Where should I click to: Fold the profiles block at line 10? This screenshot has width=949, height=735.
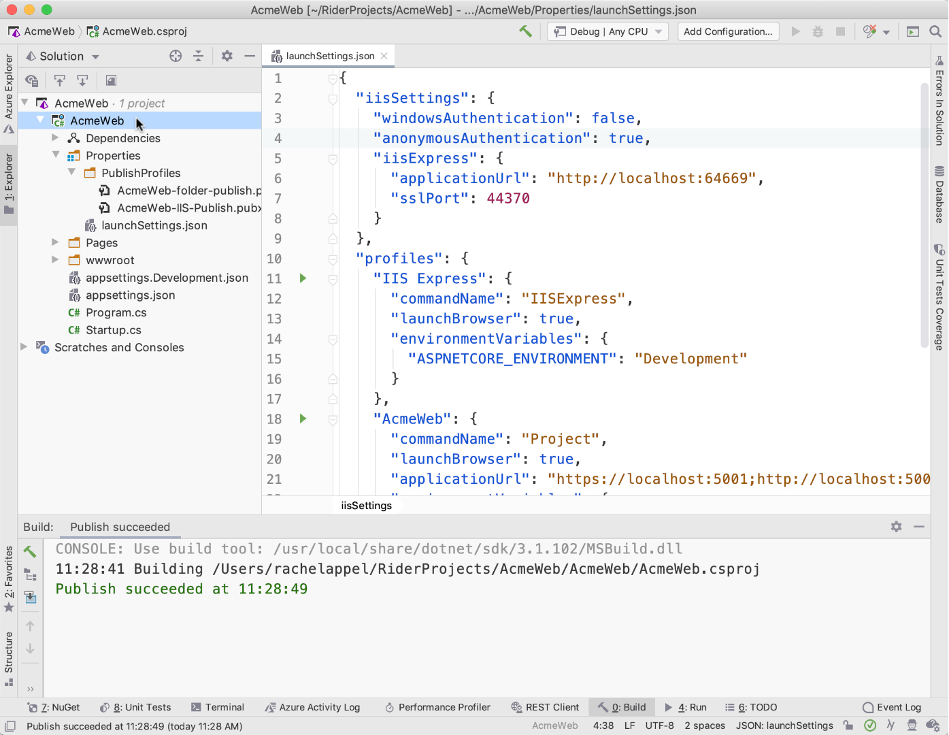click(x=333, y=259)
